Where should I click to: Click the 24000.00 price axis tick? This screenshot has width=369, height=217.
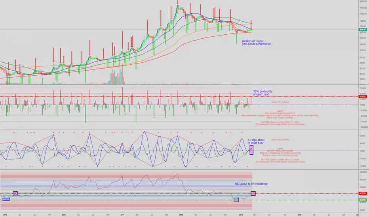point(363,2)
